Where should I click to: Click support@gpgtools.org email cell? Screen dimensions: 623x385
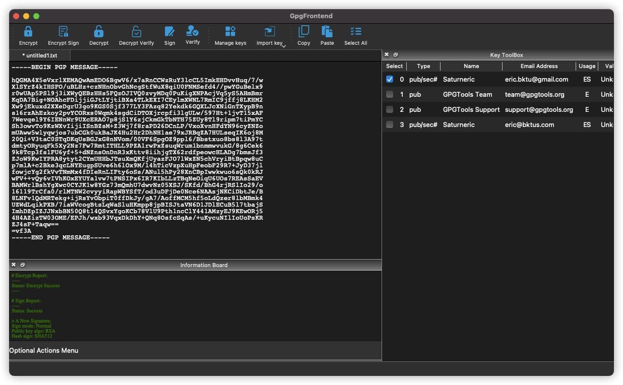[x=539, y=109]
